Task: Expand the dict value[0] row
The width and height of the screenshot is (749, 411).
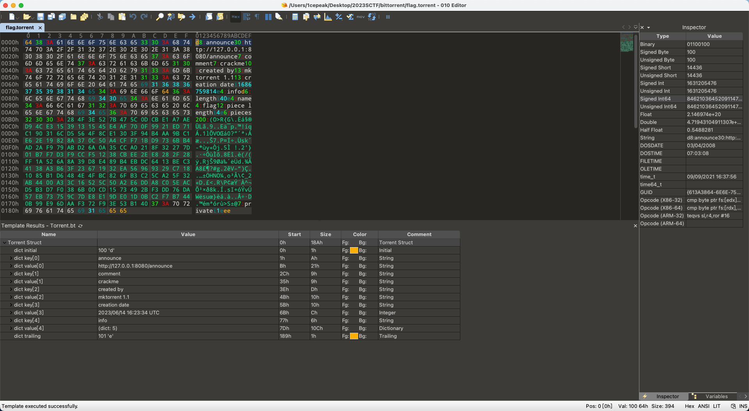Action: tap(11, 266)
